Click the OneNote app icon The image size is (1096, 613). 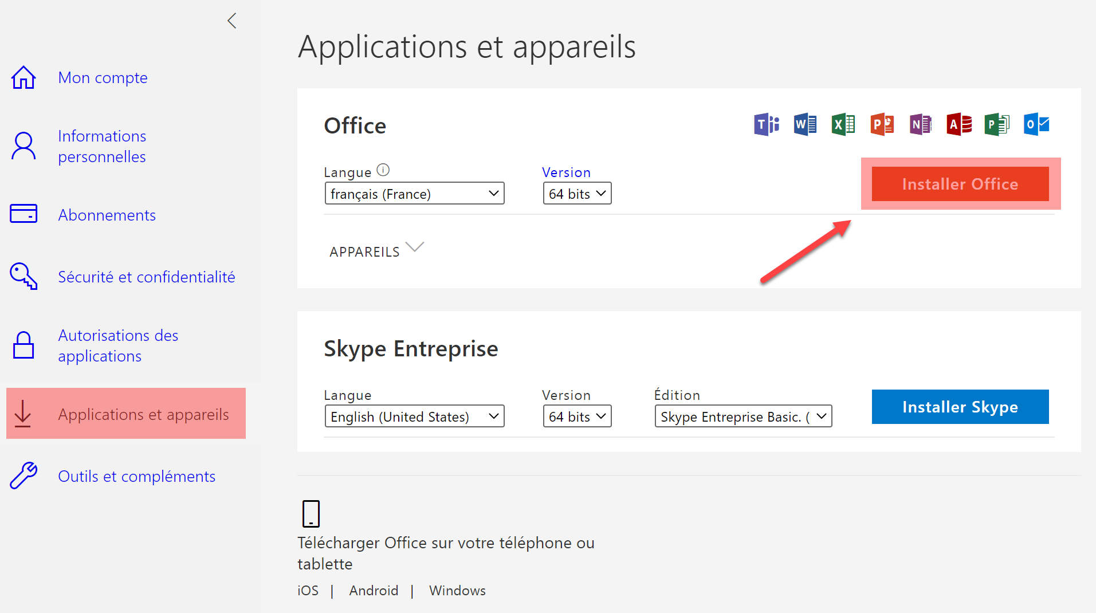921,124
